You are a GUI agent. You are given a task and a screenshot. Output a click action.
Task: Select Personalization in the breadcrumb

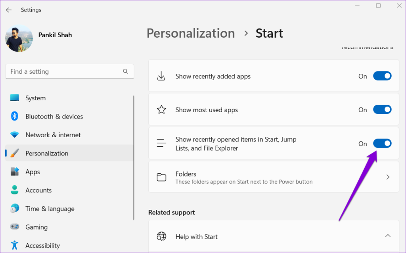(x=190, y=33)
